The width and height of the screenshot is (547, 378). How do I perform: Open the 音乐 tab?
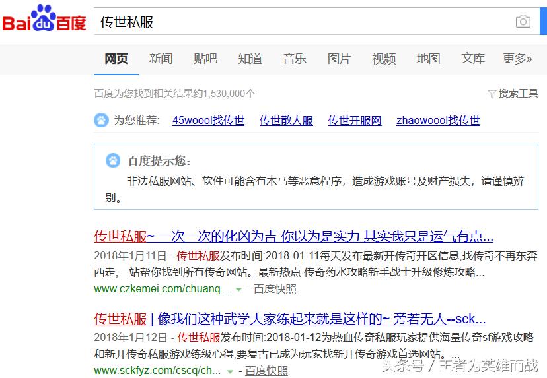(x=295, y=59)
